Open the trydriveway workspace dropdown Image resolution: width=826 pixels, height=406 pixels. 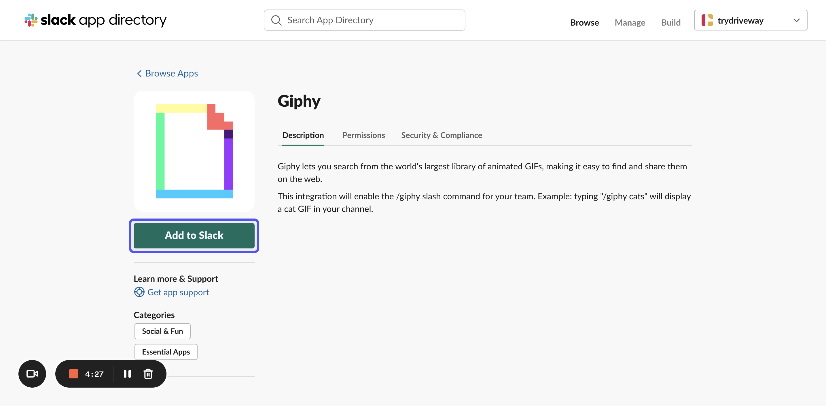(x=751, y=20)
